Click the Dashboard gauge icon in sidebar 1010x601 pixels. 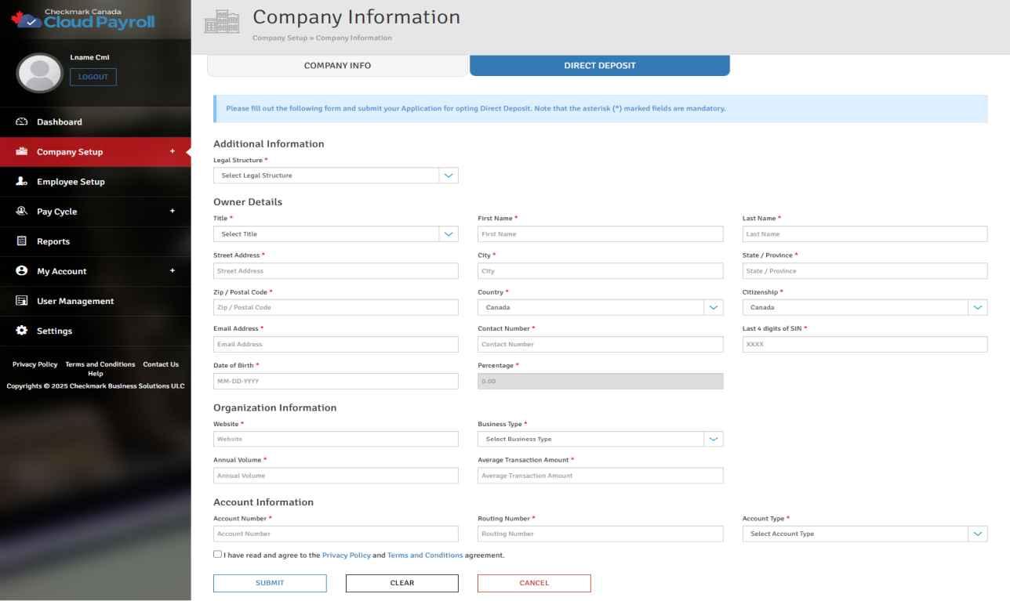22,122
